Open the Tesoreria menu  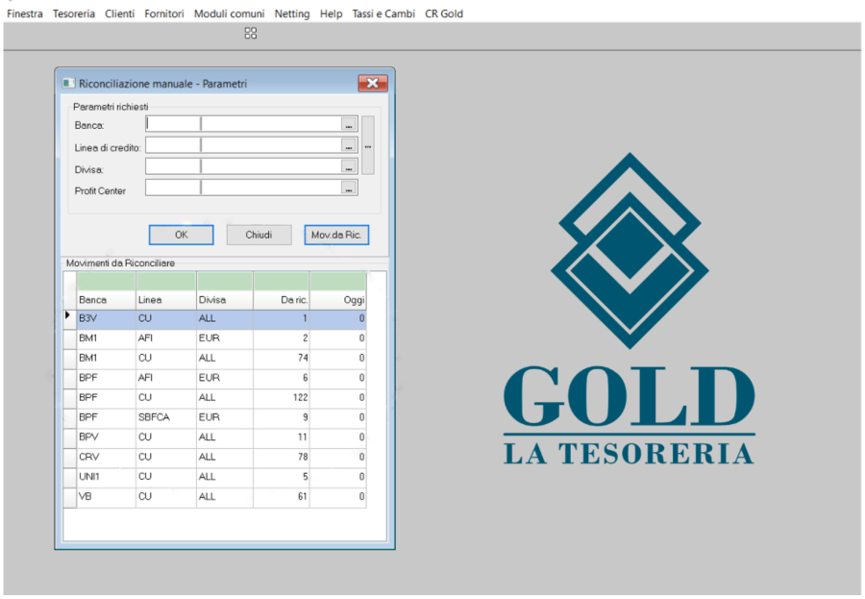pos(74,13)
